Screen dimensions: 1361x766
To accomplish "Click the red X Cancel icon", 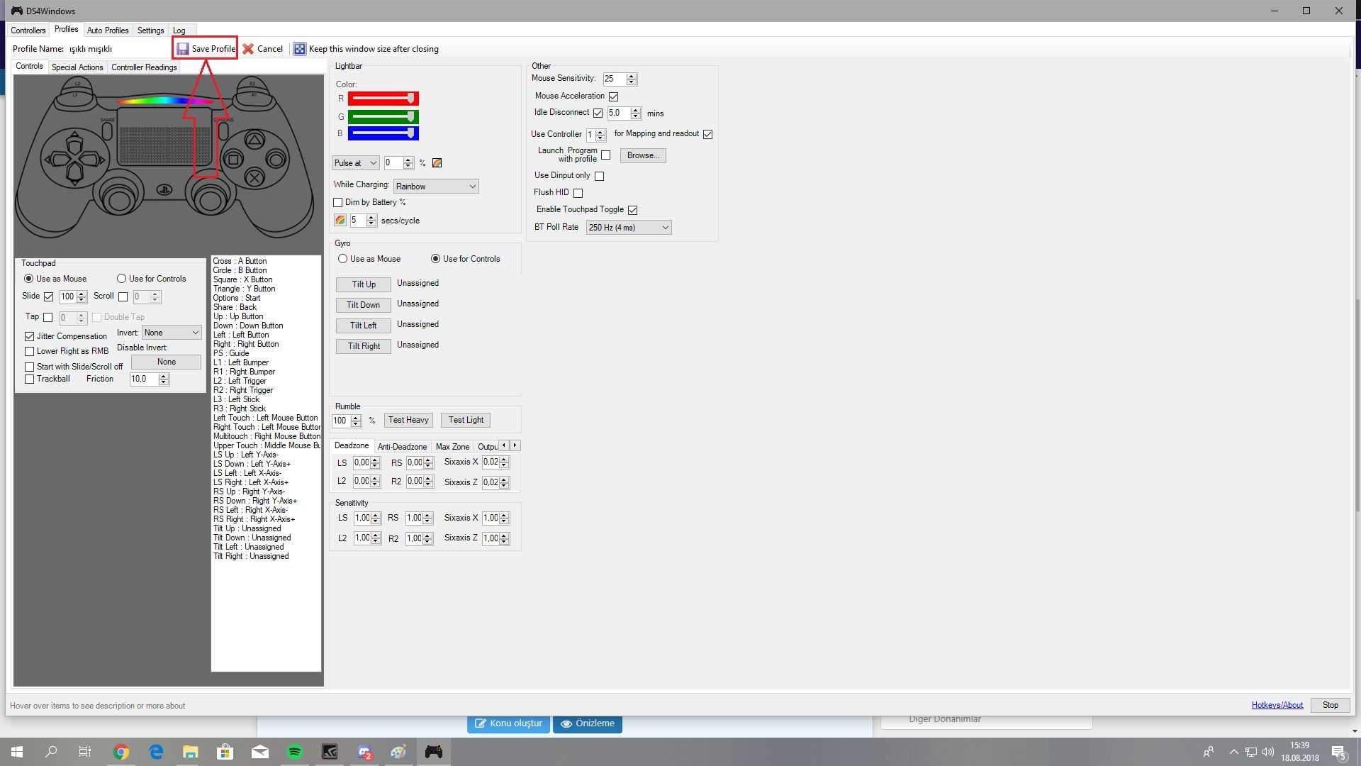I will click(248, 49).
